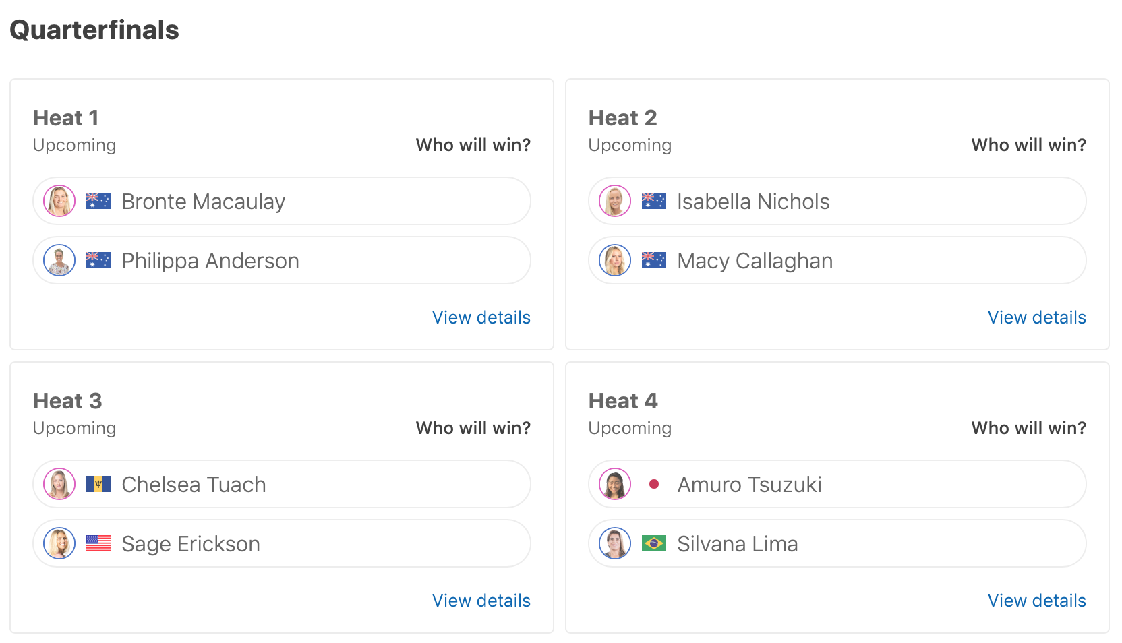The width and height of the screenshot is (1122, 643).
Task: Pick Bronte Macaulay to win Heat 1
Action: point(337,201)
